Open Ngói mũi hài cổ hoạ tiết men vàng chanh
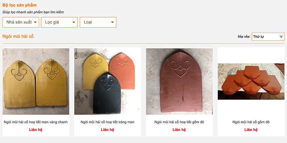This screenshot has width=287, height=143. (36, 122)
